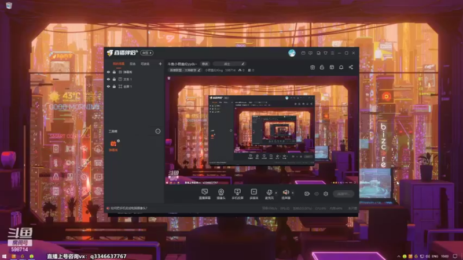Click the viewer count beside the heat counter
Screen dimensions: 463x260
(x=251, y=70)
